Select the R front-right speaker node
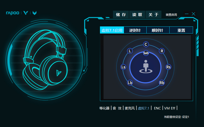Screen dimensions: 204x127 (x=162, y=51)
